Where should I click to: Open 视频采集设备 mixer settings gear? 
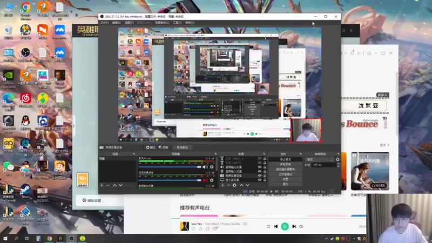pos(212,180)
